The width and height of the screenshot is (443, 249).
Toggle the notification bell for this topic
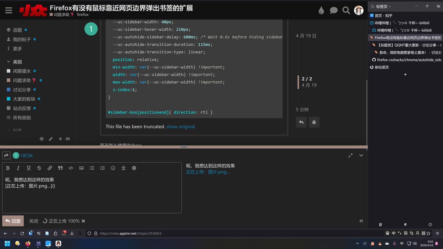click(314, 122)
